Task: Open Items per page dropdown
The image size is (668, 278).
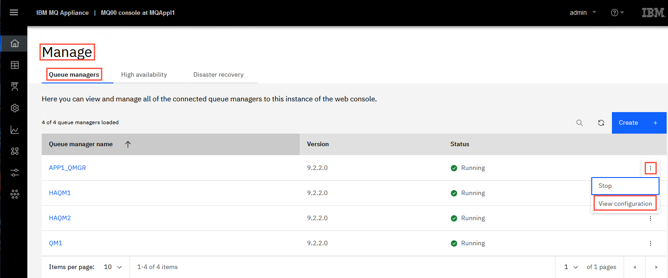Action: [x=113, y=267]
